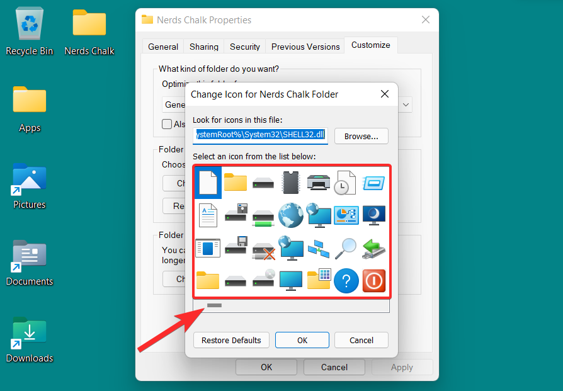
Task: Click the Browse button
Action: (x=361, y=136)
